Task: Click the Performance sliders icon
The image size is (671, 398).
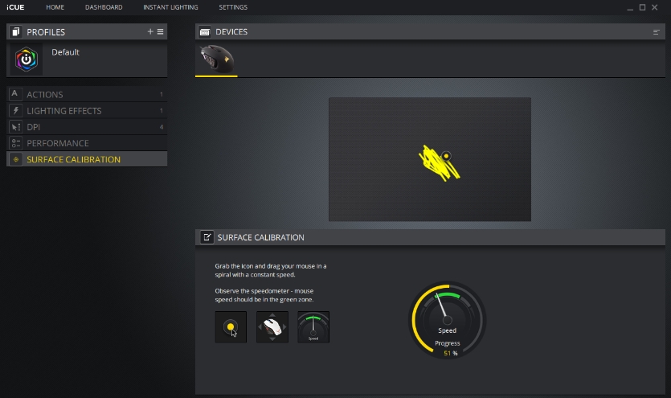Action: pyautogui.click(x=15, y=143)
